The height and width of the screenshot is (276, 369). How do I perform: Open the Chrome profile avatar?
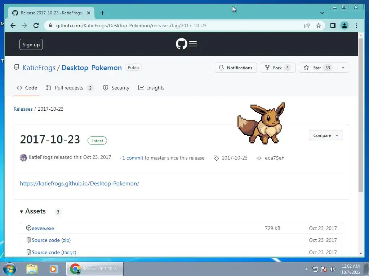click(344, 26)
